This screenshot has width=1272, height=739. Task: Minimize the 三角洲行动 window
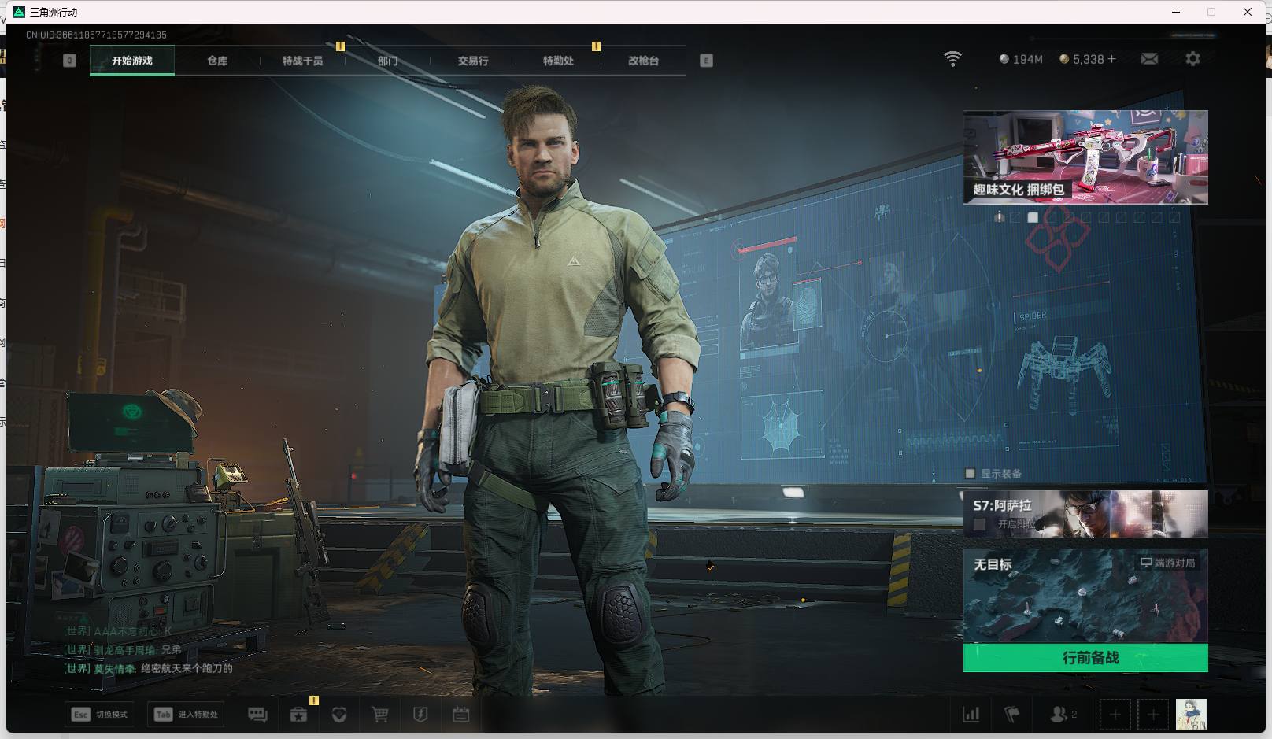pos(1177,12)
